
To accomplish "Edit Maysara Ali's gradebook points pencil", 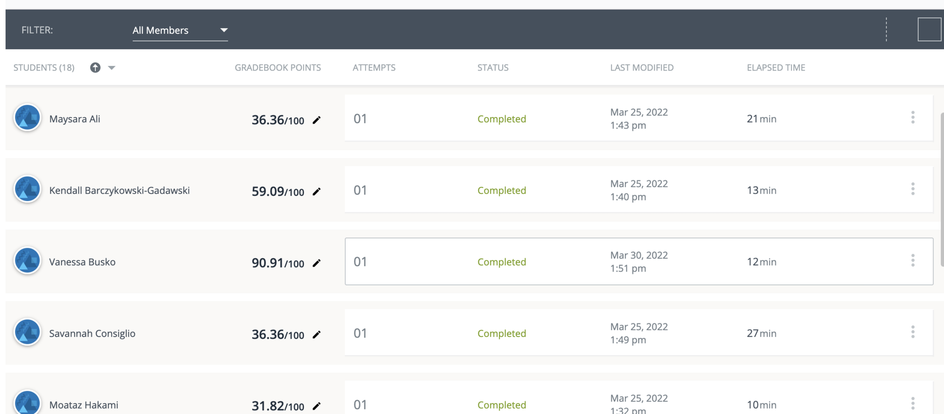I will 317,120.
